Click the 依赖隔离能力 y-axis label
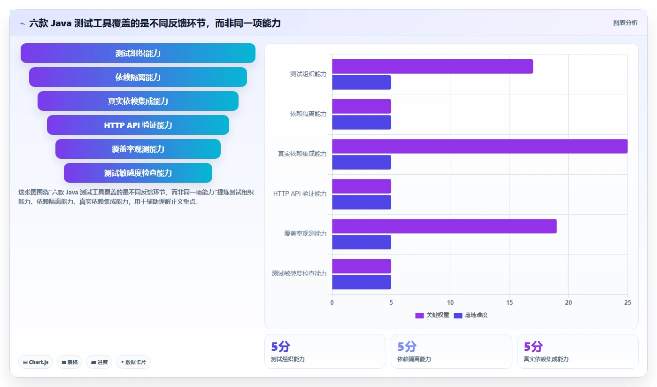Screen dimensions: 657x387 coord(308,114)
